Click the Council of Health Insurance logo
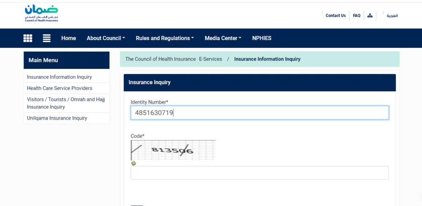The image size is (422, 206). point(41,14)
